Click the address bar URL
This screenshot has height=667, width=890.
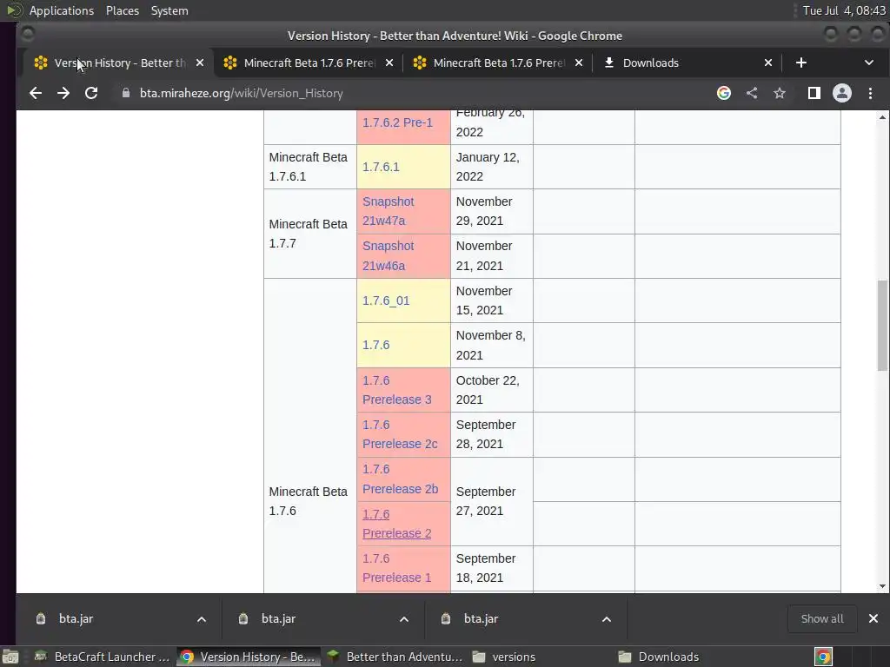(242, 93)
